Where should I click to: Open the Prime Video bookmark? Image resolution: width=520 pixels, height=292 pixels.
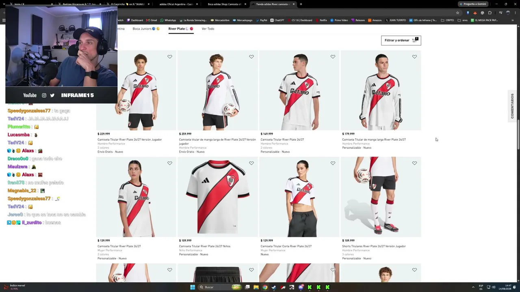pos(339,20)
